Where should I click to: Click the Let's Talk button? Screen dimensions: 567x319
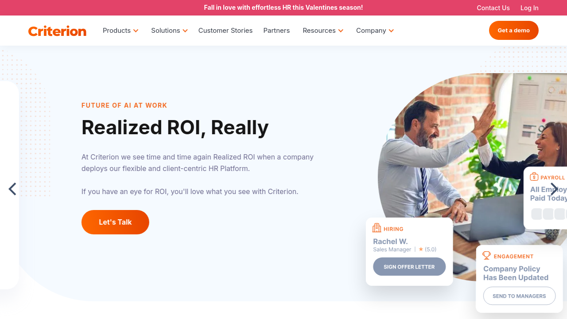115,222
